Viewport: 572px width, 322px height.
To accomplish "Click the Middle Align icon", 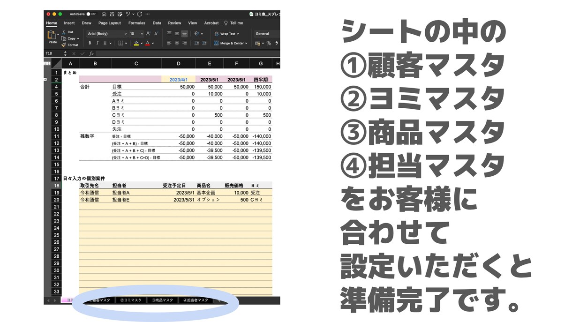I will coord(177,34).
